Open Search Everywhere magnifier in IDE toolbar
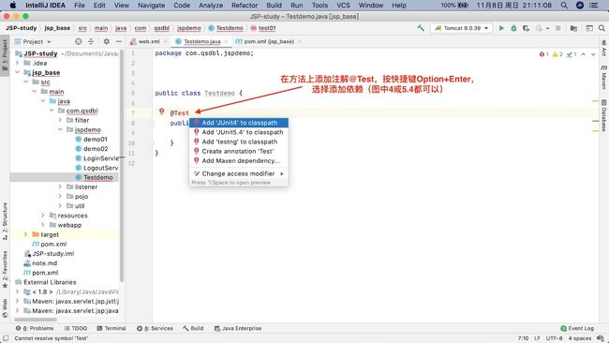This screenshot has width=609, height=343. [x=602, y=28]
